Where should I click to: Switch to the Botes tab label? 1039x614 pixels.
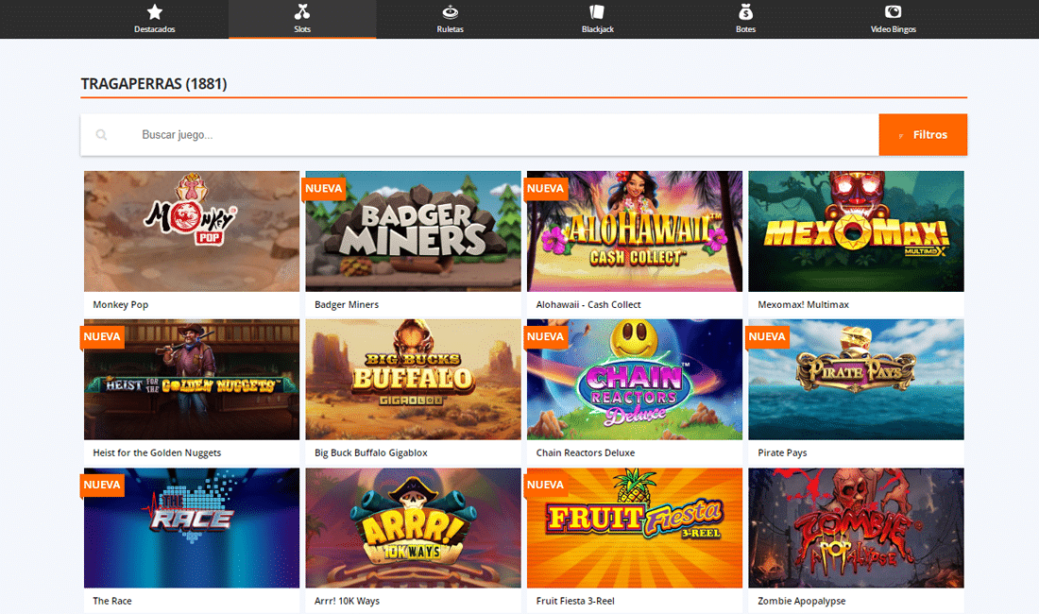pos(745,29)
